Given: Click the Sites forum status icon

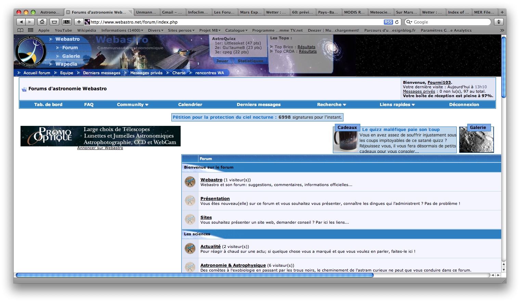Looking at the screenshot, I should point(190,219).
